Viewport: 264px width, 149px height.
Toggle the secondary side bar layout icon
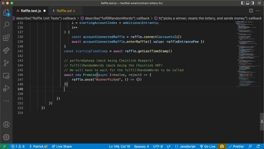tap(252, 3)
